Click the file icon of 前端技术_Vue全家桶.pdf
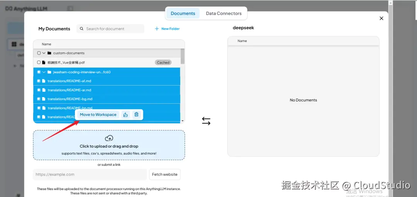 44,62
